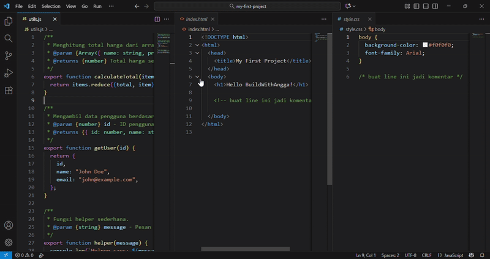Toggle the bottom panel
The image size is (490, 259).
(426, 6)
